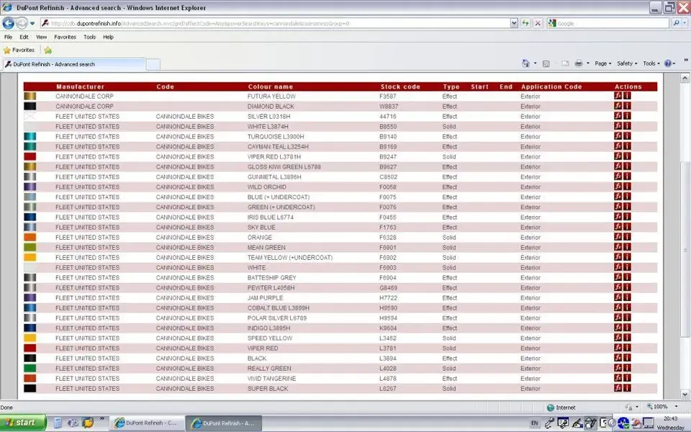Show info for SILVER L0318H row
Image resolution: width=691 pixels, height=432 pixels.
coord(627,116)
